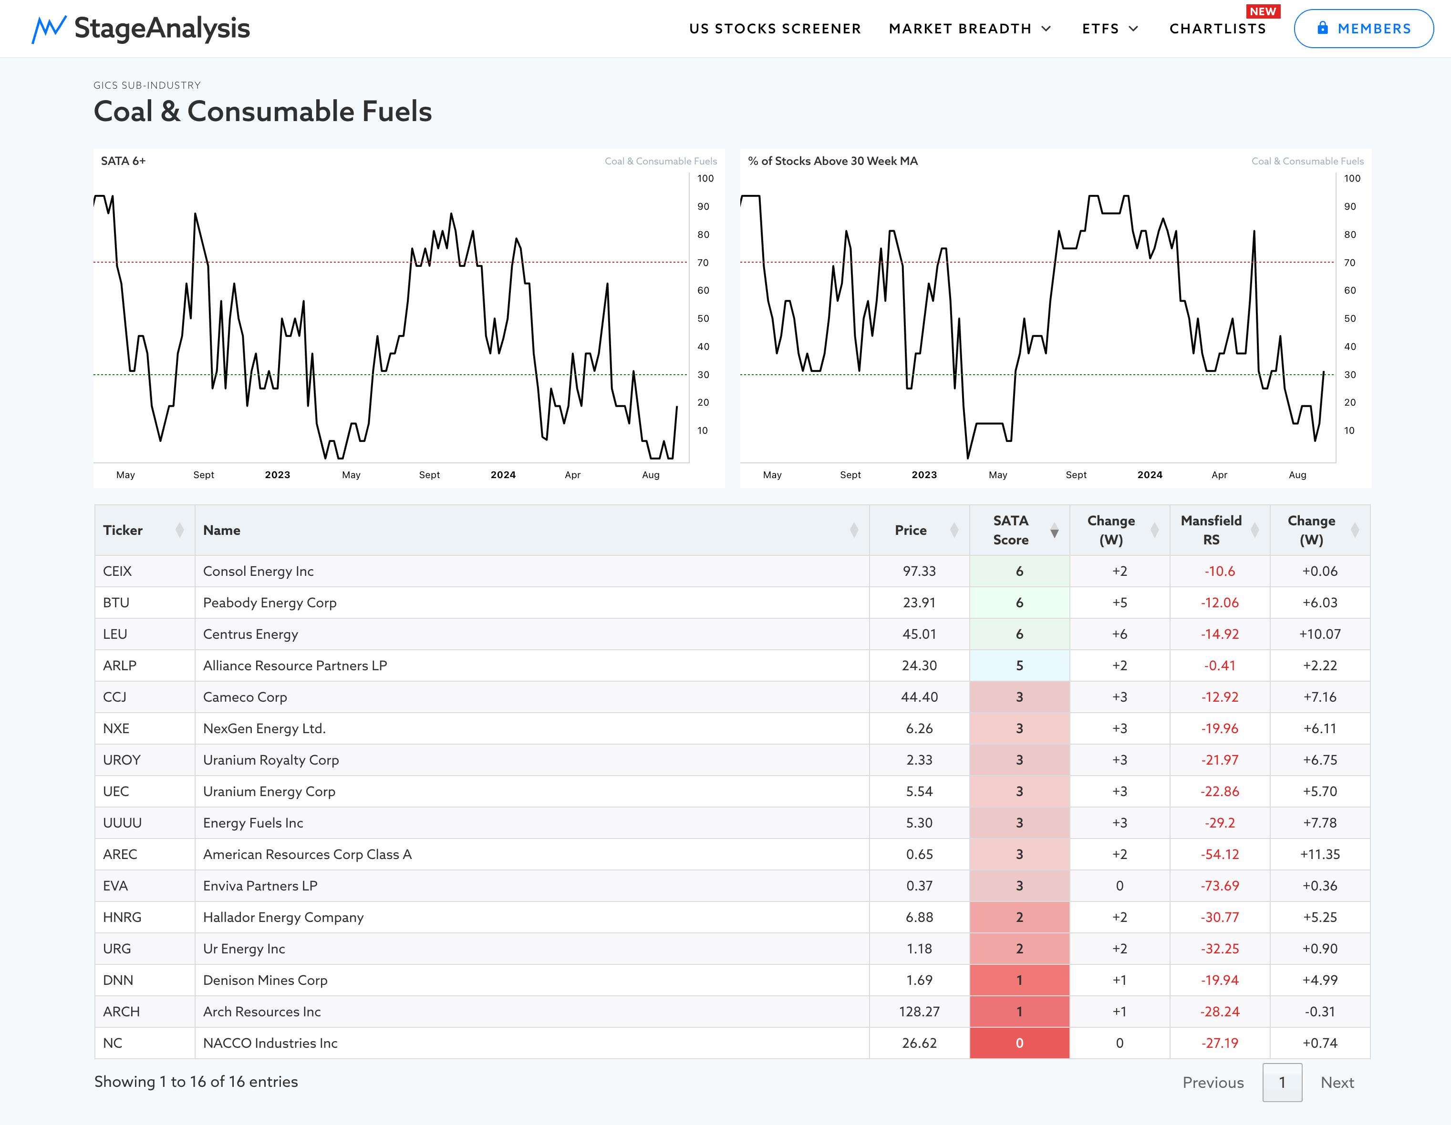Click Uranium Royalty Corp name
This screenshot has width=1451, height=1125.
click(x=271, y=760)
